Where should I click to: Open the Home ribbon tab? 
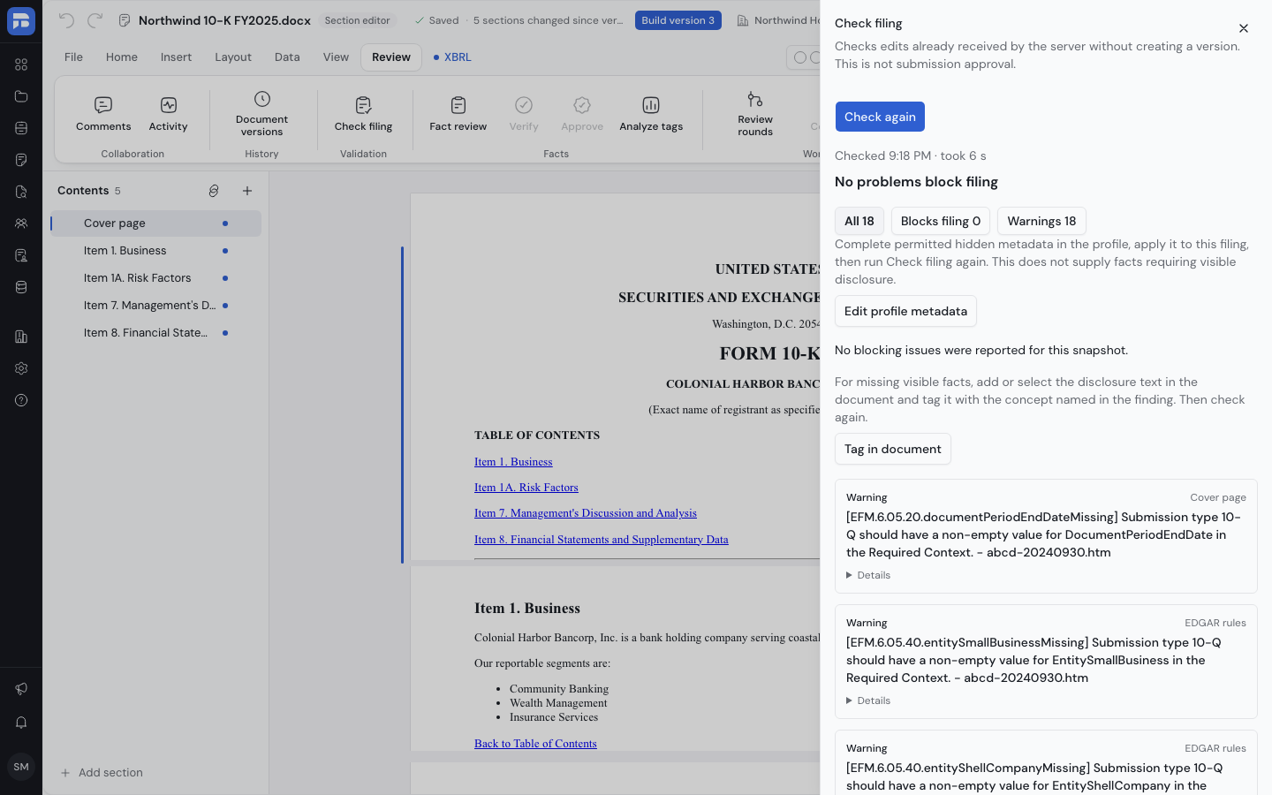click(122, 57)
